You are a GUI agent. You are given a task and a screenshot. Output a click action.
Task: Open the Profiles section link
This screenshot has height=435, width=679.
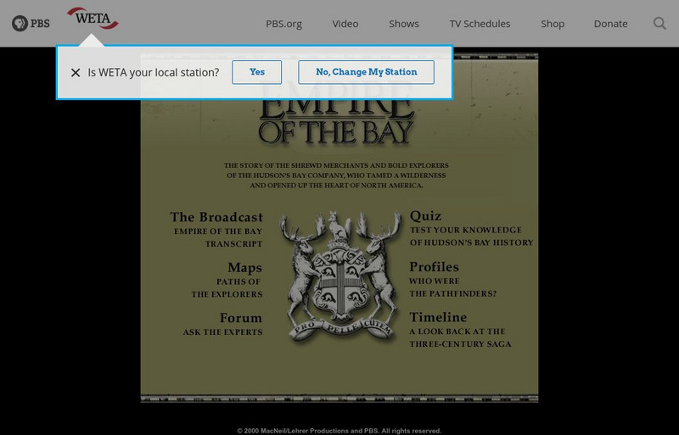434,266
